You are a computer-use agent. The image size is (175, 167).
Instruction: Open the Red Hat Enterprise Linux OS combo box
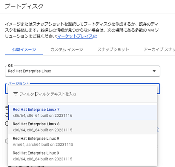point(82,71)
